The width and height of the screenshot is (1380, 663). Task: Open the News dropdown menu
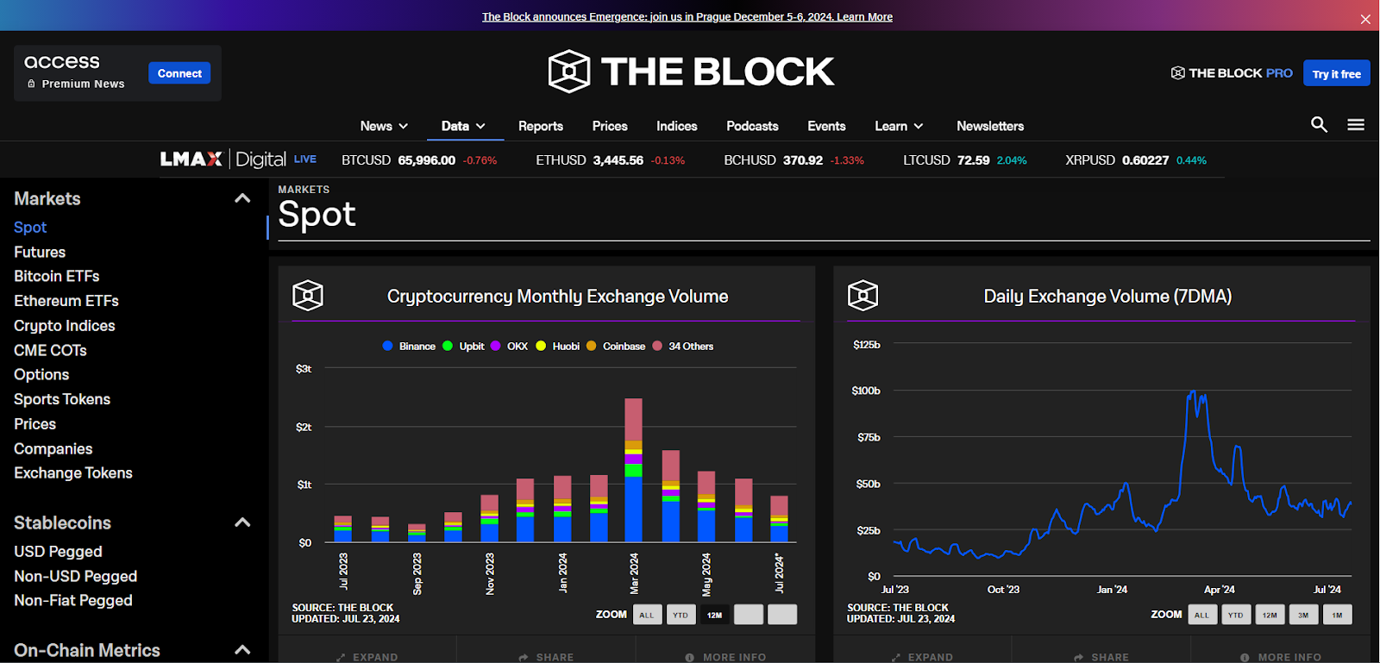384,126
